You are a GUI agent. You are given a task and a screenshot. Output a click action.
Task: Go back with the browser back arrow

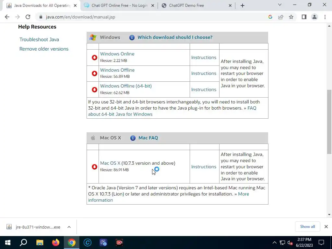(x=7, y=17)
